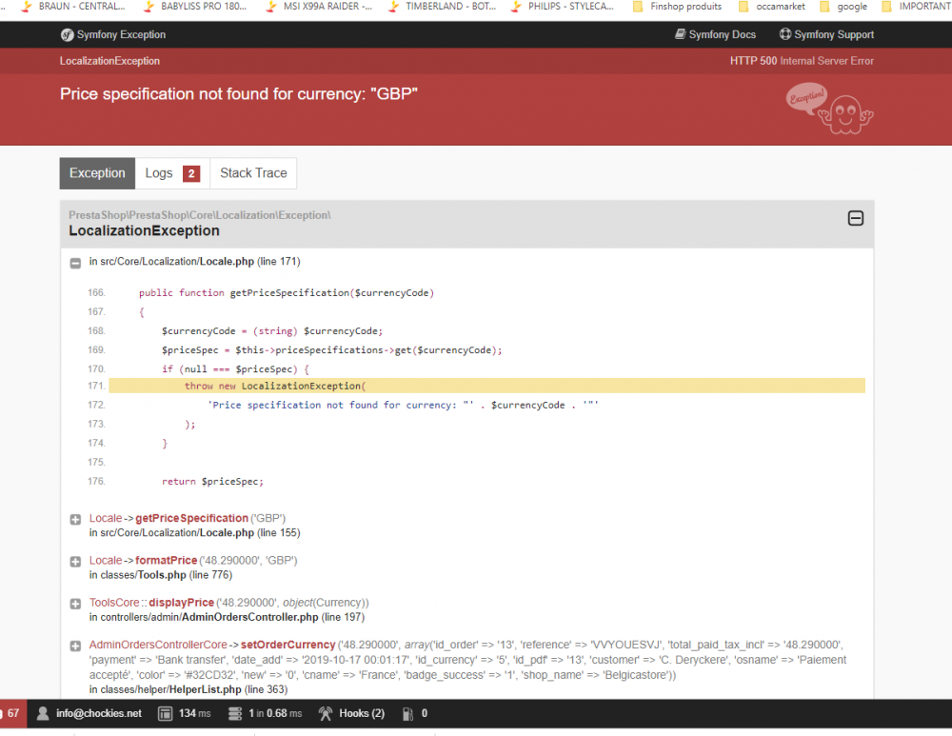Open Symfony Support link
952x736 pixels.
[x=826, y=34]
